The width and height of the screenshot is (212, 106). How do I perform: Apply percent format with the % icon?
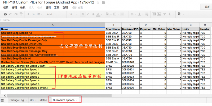33,14
